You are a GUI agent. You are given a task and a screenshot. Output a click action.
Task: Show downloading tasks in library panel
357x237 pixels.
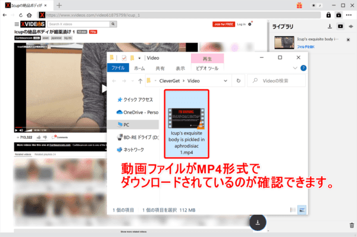click(x=330, y=26)
